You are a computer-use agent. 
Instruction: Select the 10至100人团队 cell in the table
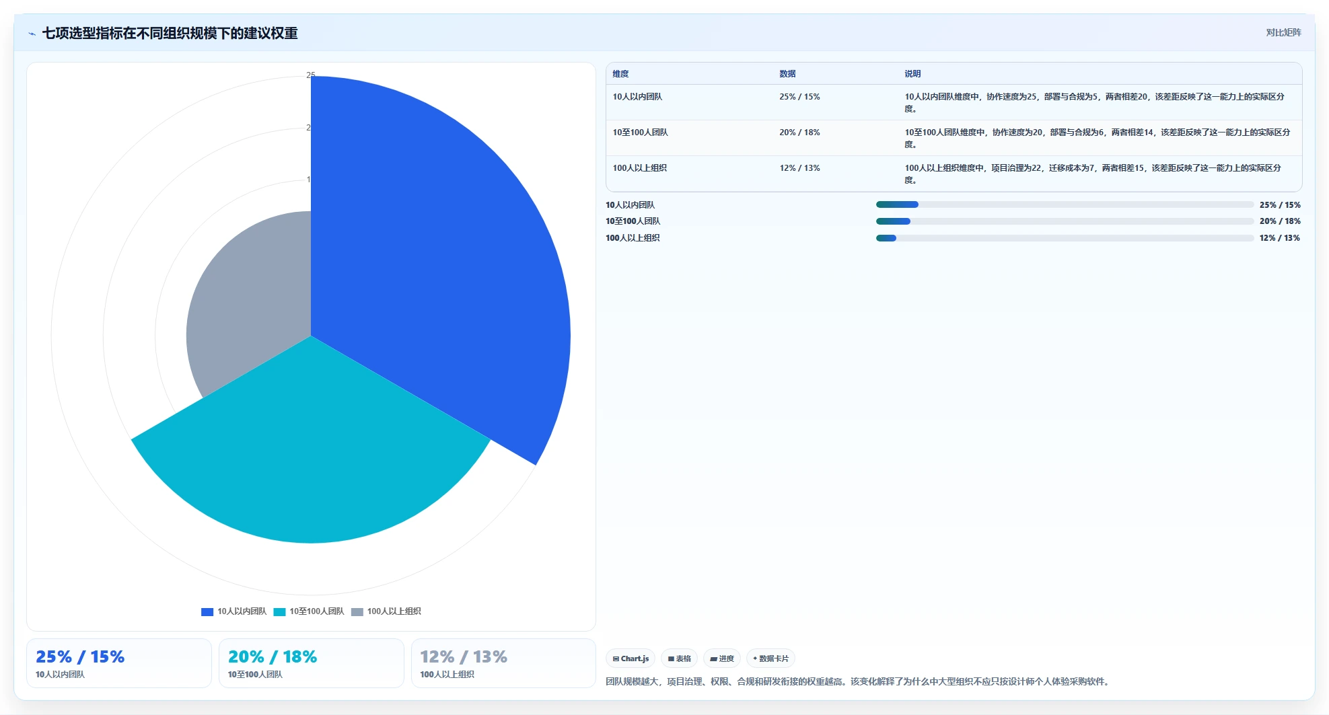click(x=640, y=133)
